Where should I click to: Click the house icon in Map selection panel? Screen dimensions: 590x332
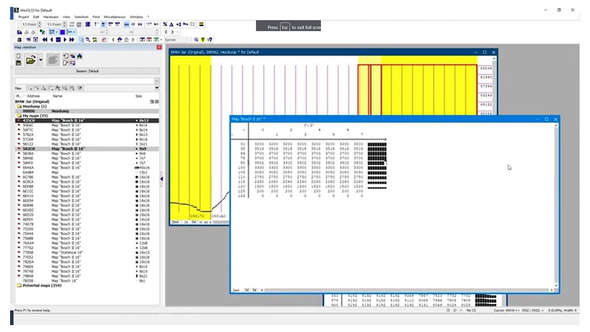(79, 56)
